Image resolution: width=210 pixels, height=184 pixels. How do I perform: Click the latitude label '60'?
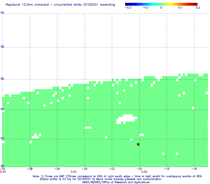(x=2, y=13)
